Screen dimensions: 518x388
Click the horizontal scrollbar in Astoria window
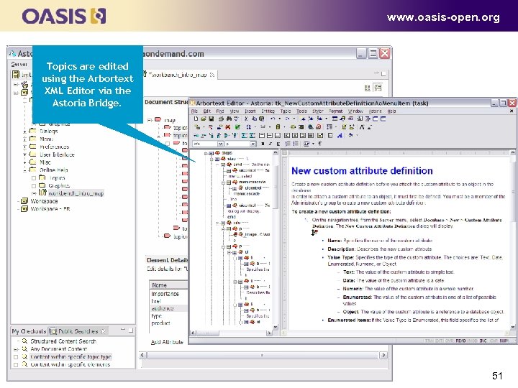click(263, 356)
